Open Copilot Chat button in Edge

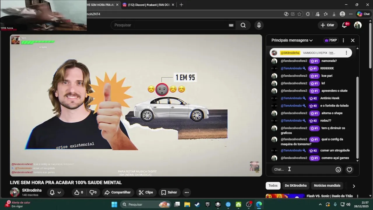point(363,14)
